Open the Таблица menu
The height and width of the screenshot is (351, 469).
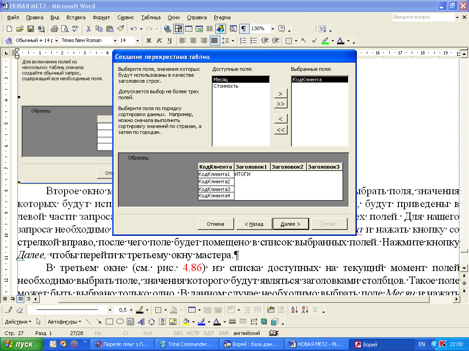coord(151,17)
